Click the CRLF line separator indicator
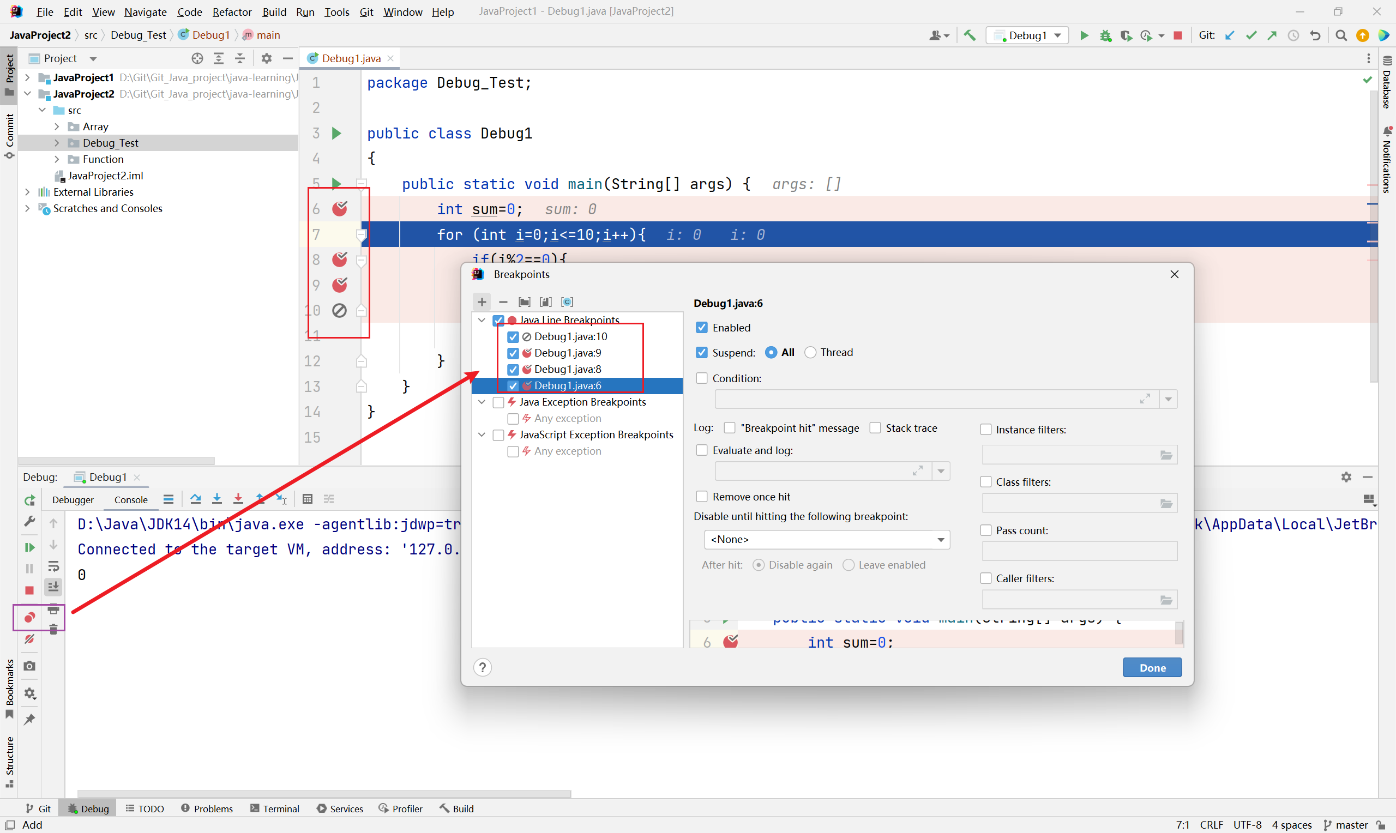 pyautogui.click(x=1211, y=825)
